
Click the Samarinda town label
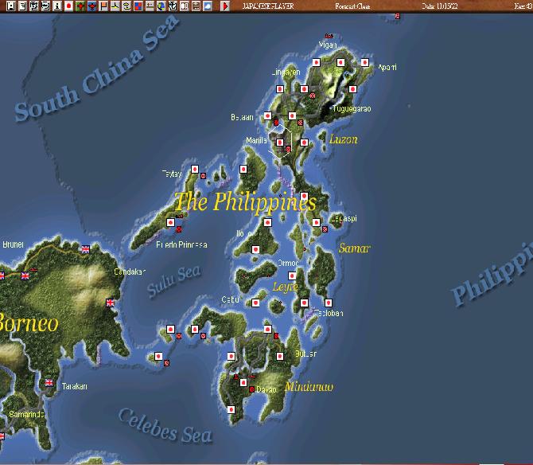[x=26, y=414]
